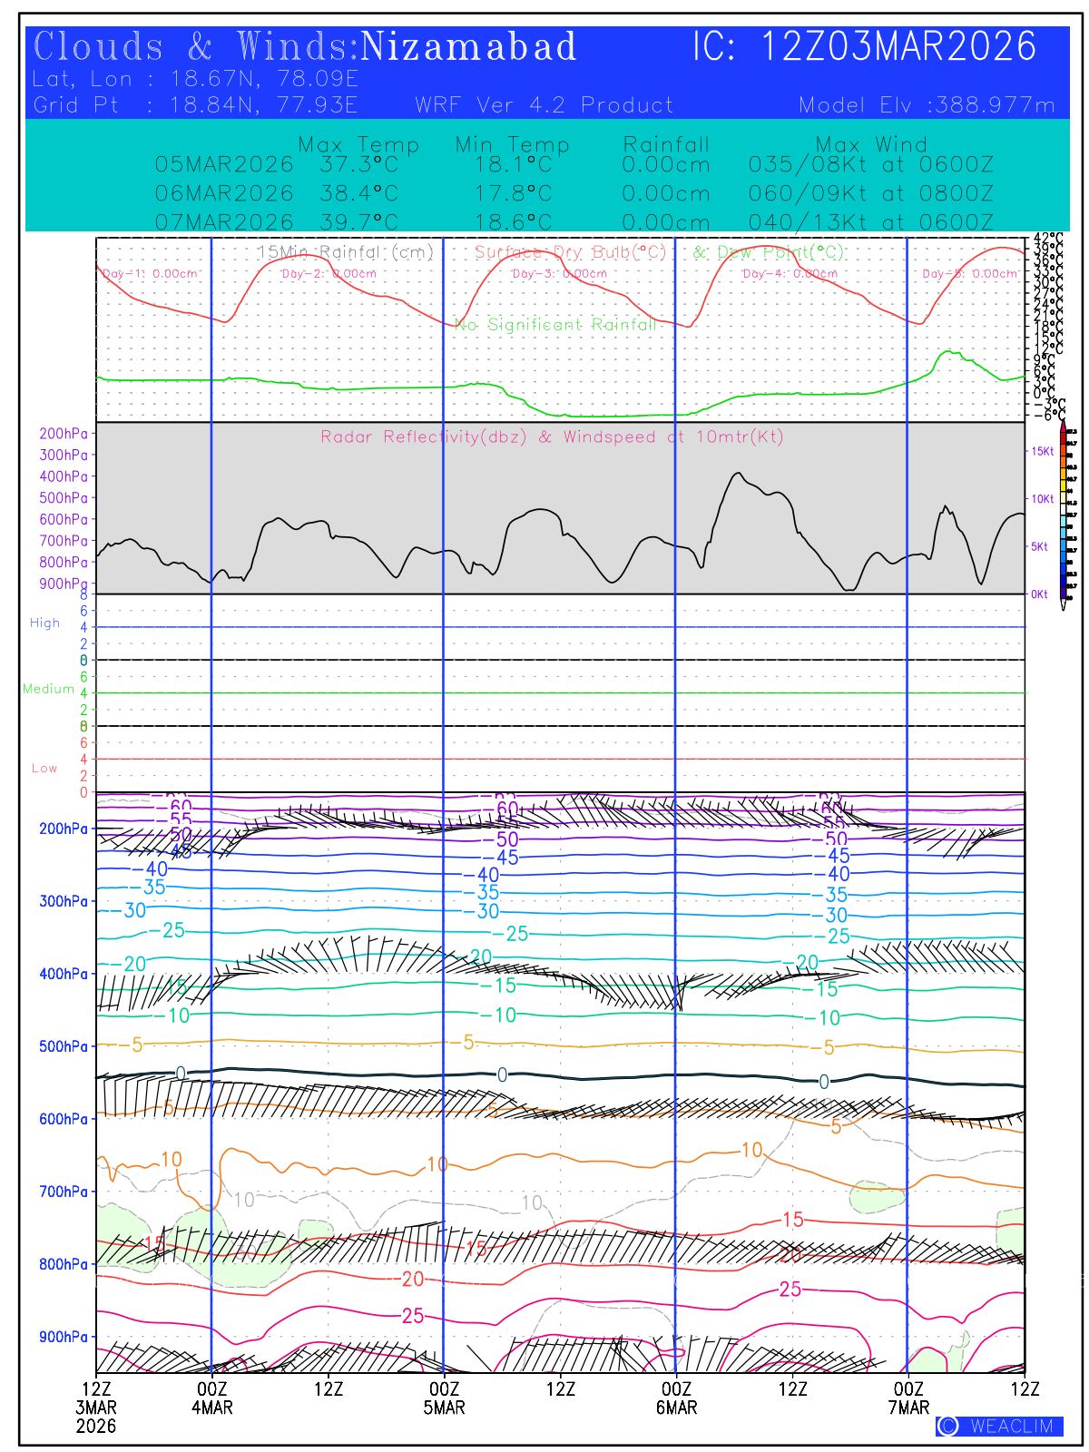The width and height of the screenshot is (1089, 1452).
Task: Select the 07MAR2026 forecast row
Action: [x=574, y=222]
